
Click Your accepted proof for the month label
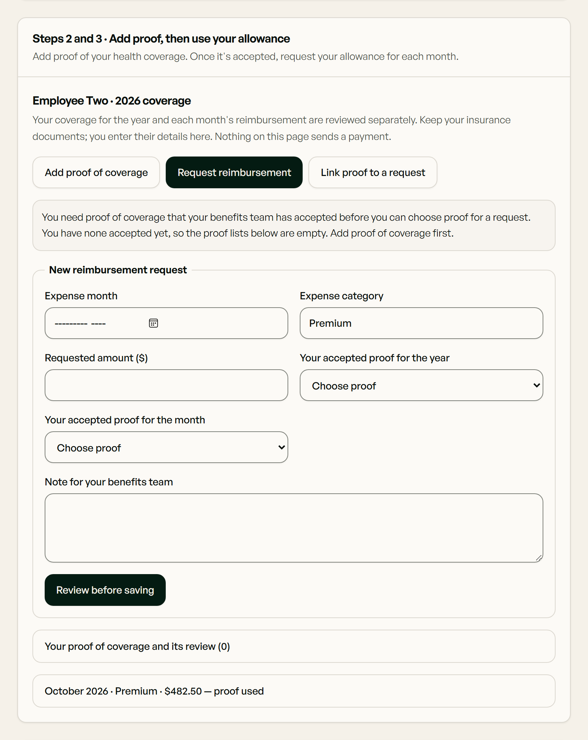(125, 420)
